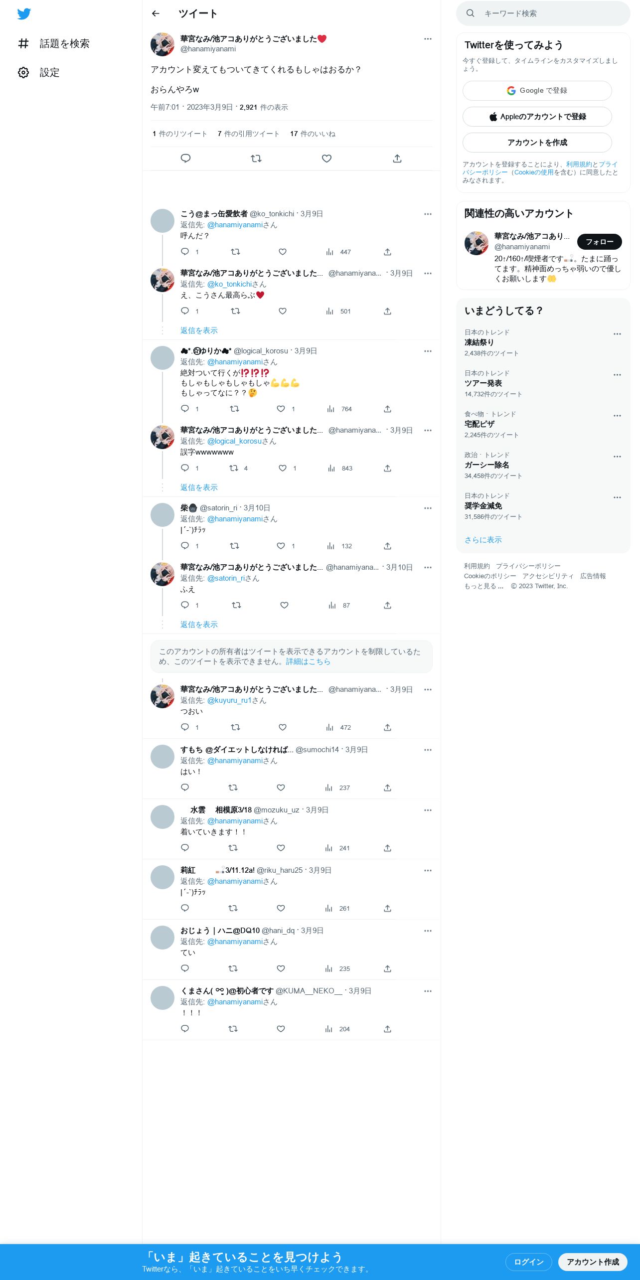
Task: Retweet the main tweet by hanamiyanami
Action: click(256, 159)
